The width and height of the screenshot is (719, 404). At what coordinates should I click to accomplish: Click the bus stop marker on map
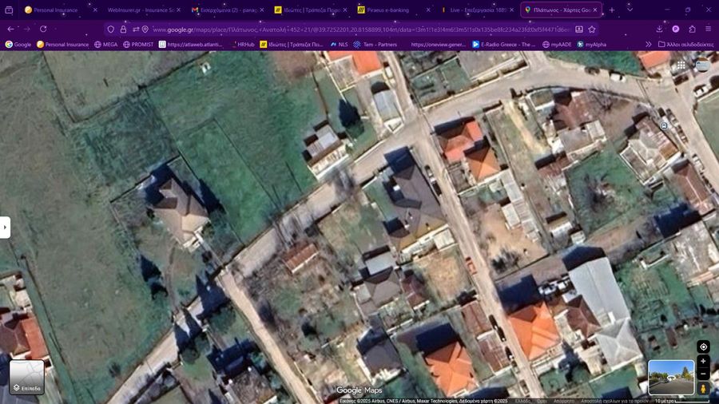(x=664, y=126)
